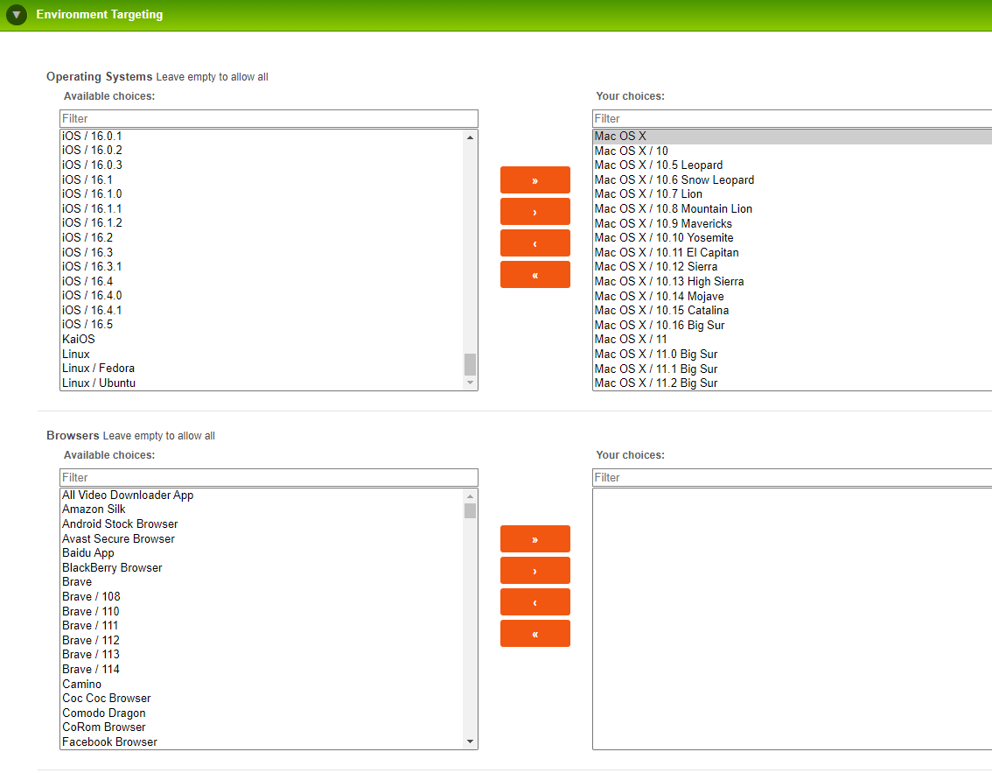
Task: Select highlighted 'Mac OS X' in your choices
Action: coord(792,136)
